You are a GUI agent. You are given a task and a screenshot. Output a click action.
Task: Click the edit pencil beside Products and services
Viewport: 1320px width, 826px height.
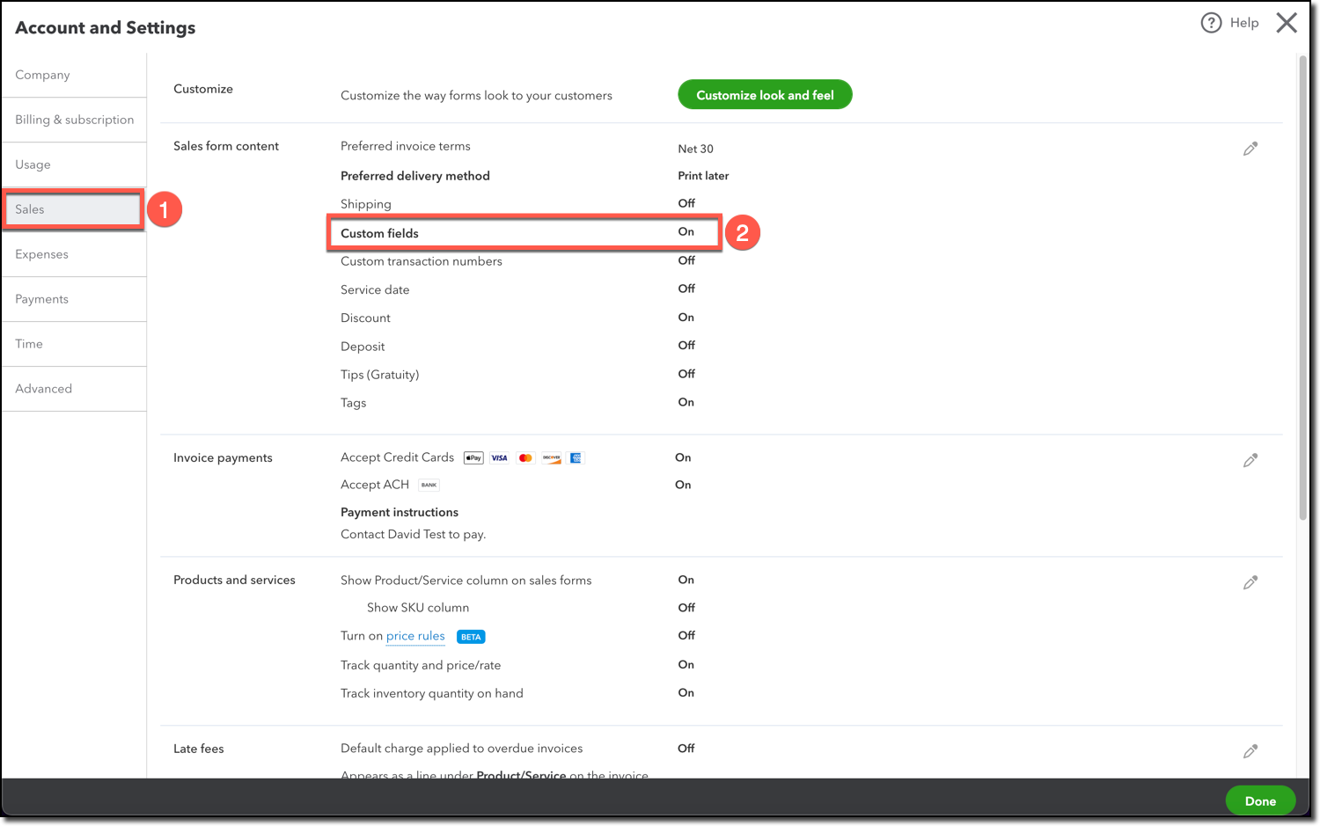coord(1250,582)
